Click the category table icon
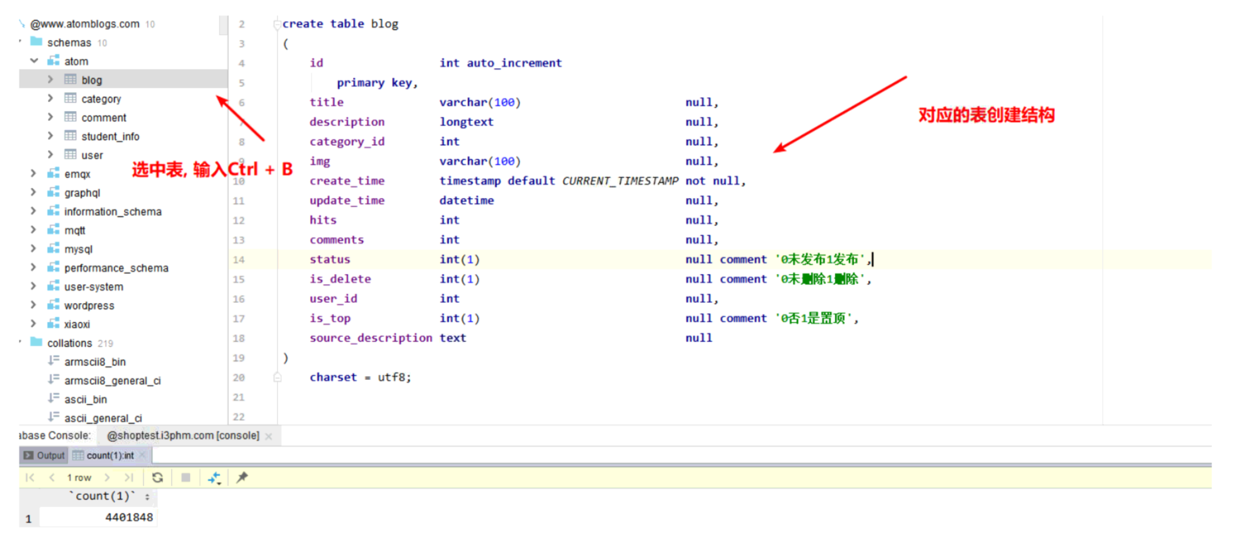Viewport: 1252px width, 556px height. click(x=70, y=98)
